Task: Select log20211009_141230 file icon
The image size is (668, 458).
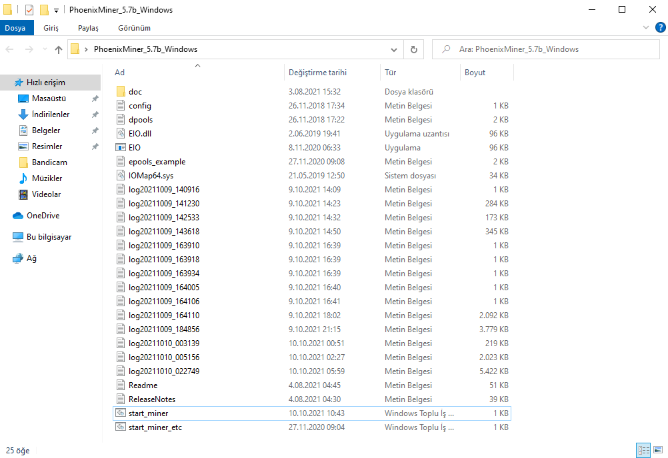Action: point(121,204)
